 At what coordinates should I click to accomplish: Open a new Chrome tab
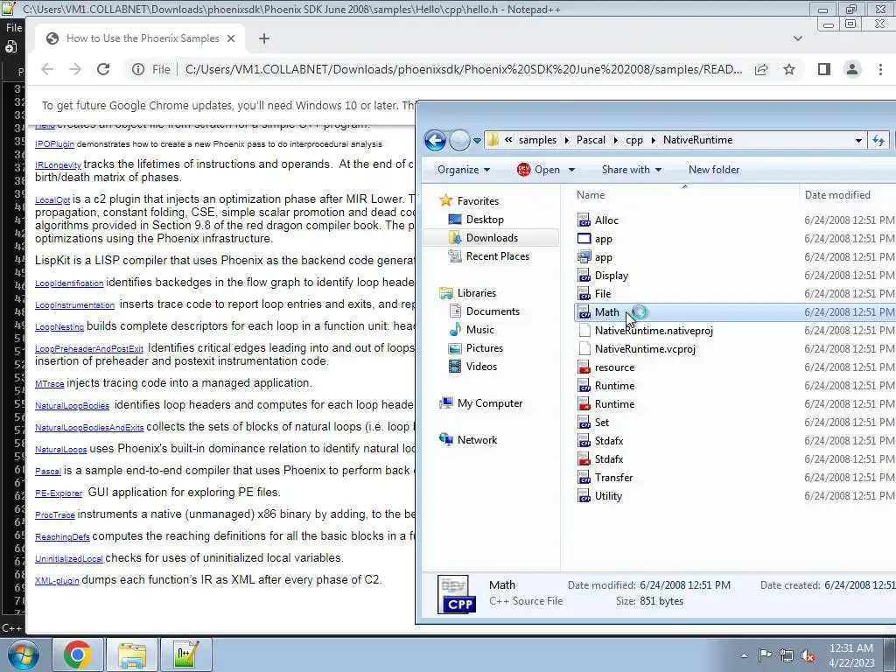[x=264, y=38]
